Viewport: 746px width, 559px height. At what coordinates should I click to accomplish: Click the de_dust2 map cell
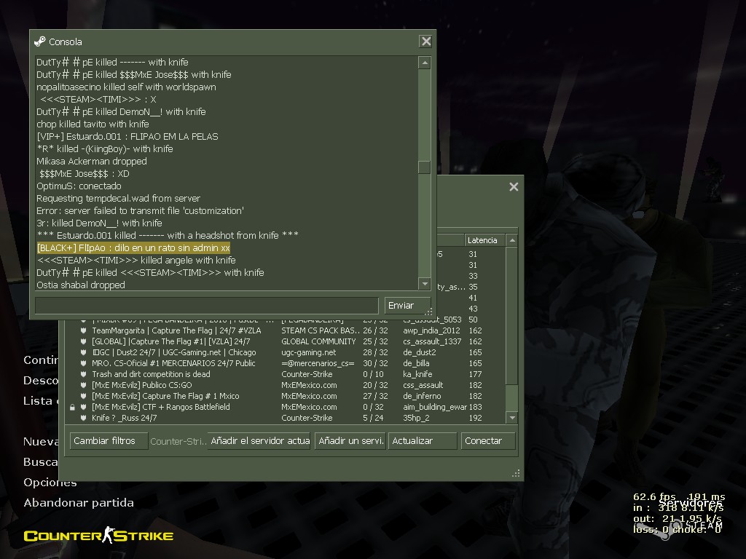point(419,352)
